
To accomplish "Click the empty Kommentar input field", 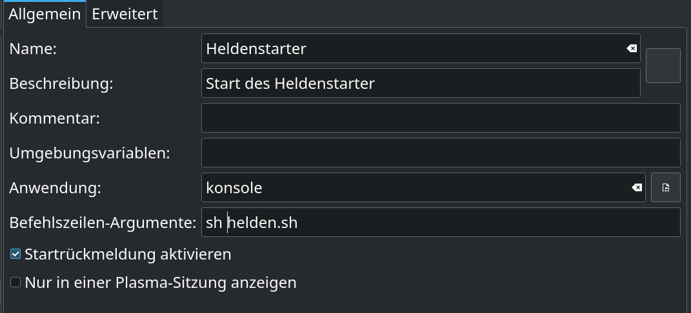I will pos(441,118).
